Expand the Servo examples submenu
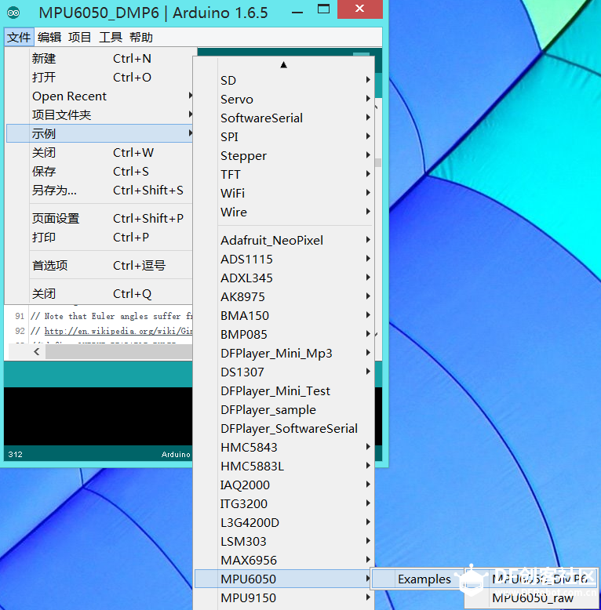601x610 pixels. (x=284, y=100)
